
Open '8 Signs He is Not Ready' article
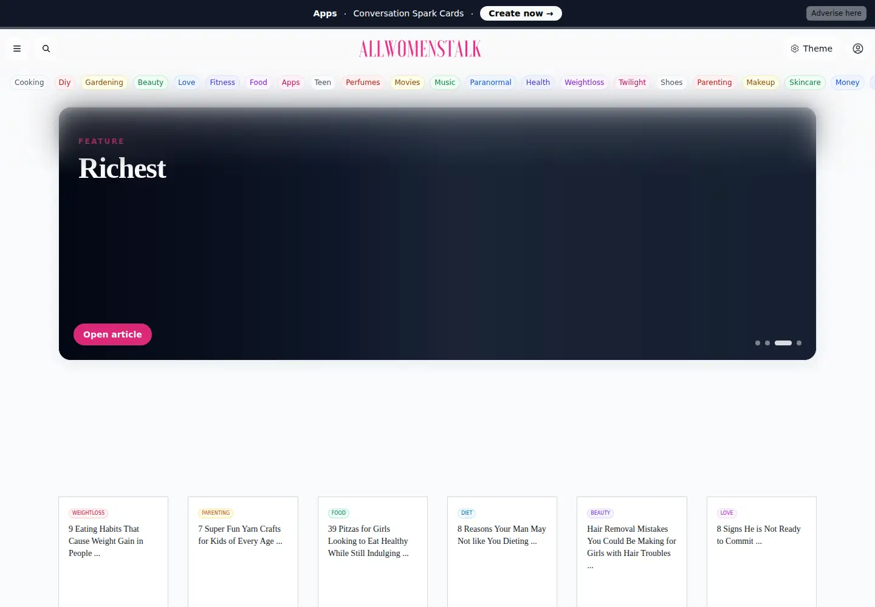pyautogui.click(x=758, y=535)
